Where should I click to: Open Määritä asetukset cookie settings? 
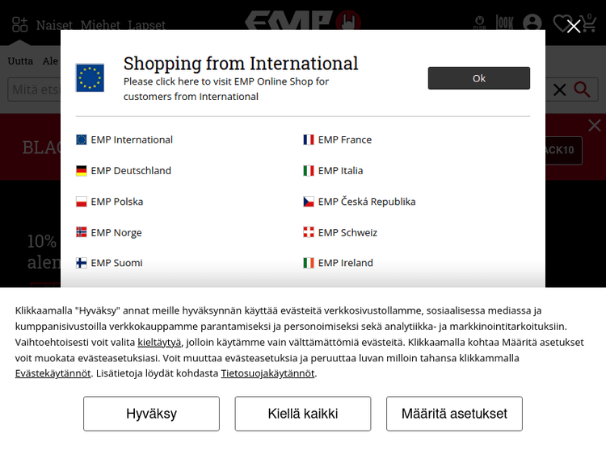click(454, 414)
